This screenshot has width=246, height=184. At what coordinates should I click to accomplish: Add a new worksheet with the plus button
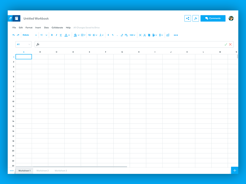235,170
